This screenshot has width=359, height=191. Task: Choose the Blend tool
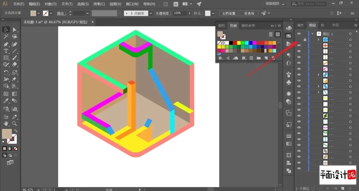pos(15,101)
